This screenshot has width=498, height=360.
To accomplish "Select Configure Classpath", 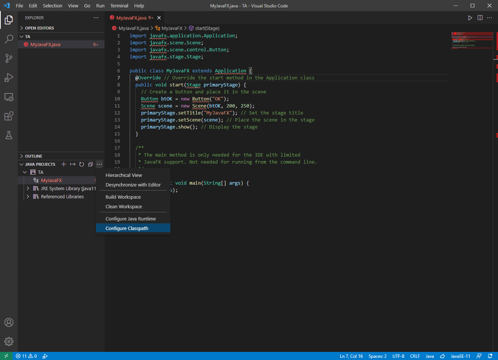I will pyautogui.click(x=133, y=229).
